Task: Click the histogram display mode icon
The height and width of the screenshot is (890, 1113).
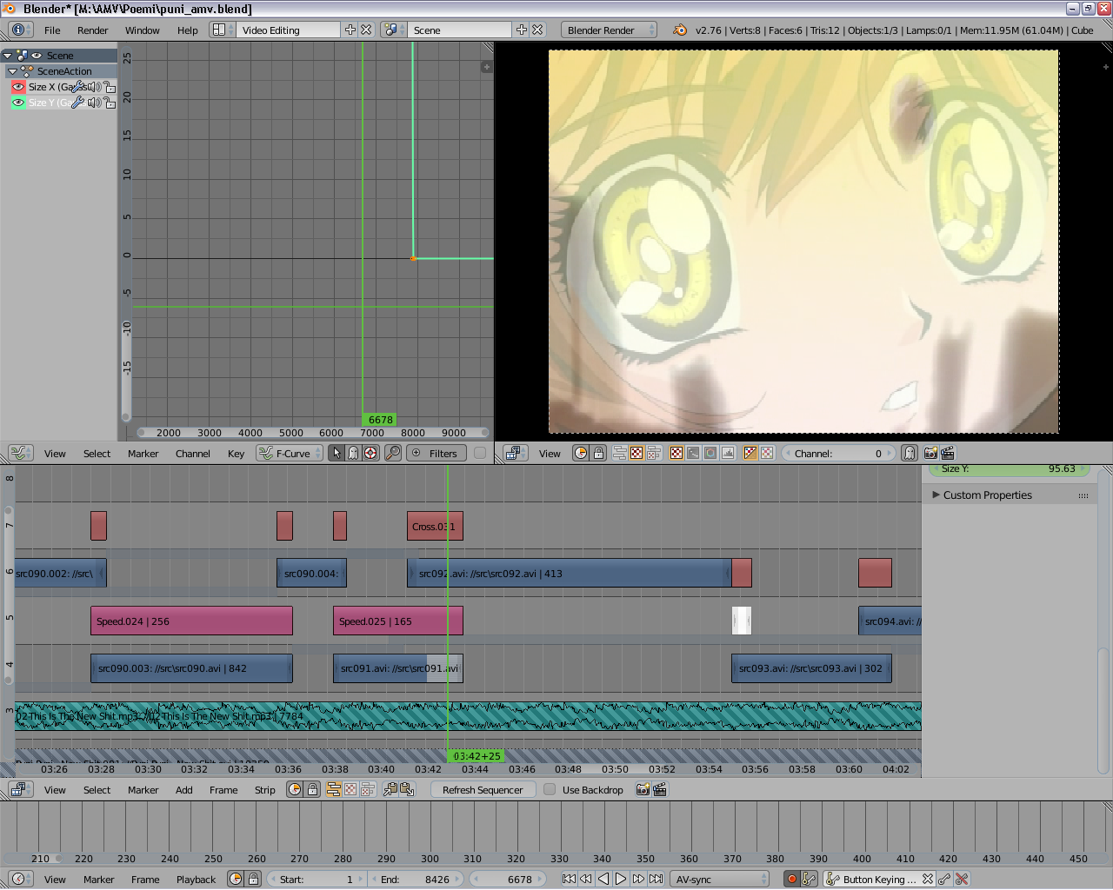Action: coord(728,453)
